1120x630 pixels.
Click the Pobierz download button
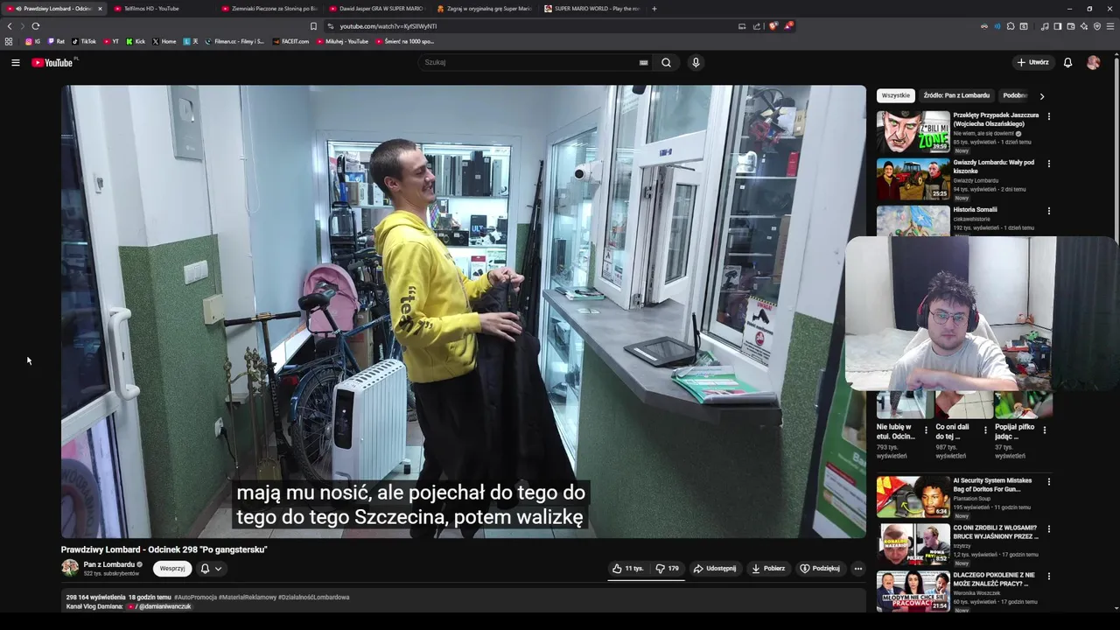click(x=768, y=569)
